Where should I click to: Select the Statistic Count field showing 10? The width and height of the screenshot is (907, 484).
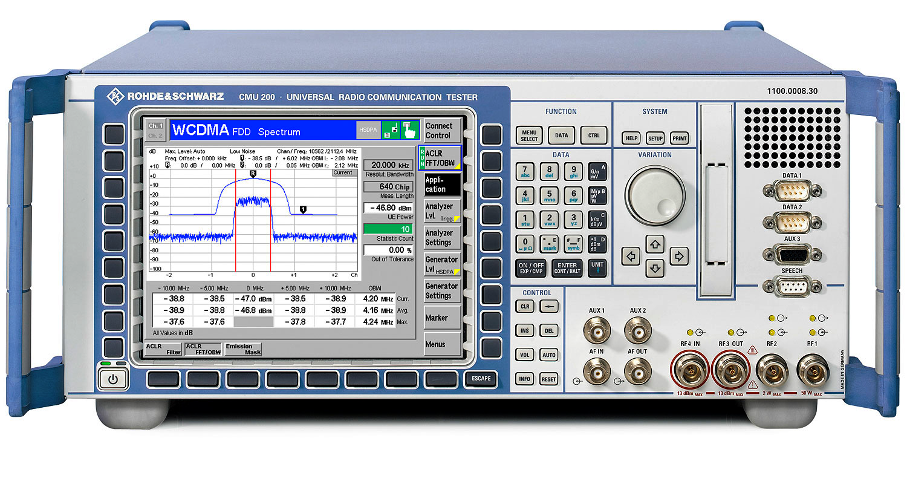pyautogui.click(x=388, y=229)
